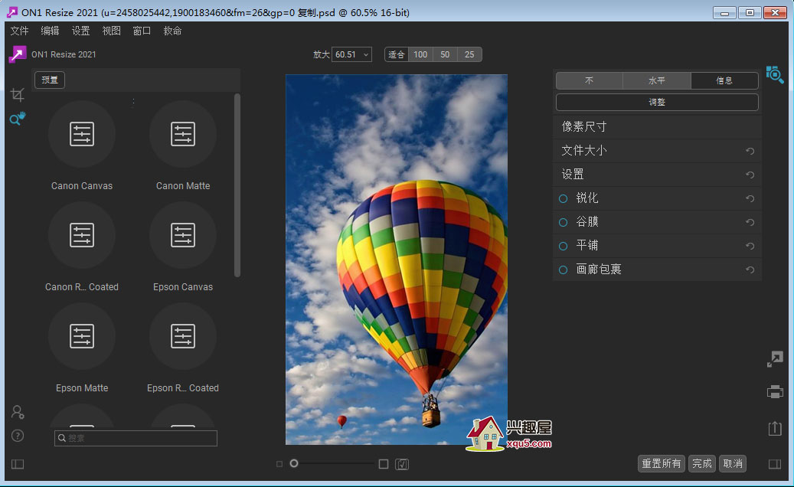Open the help question mark icon
Viewport: 794px width, 487px height.
(x=17, y=436)
